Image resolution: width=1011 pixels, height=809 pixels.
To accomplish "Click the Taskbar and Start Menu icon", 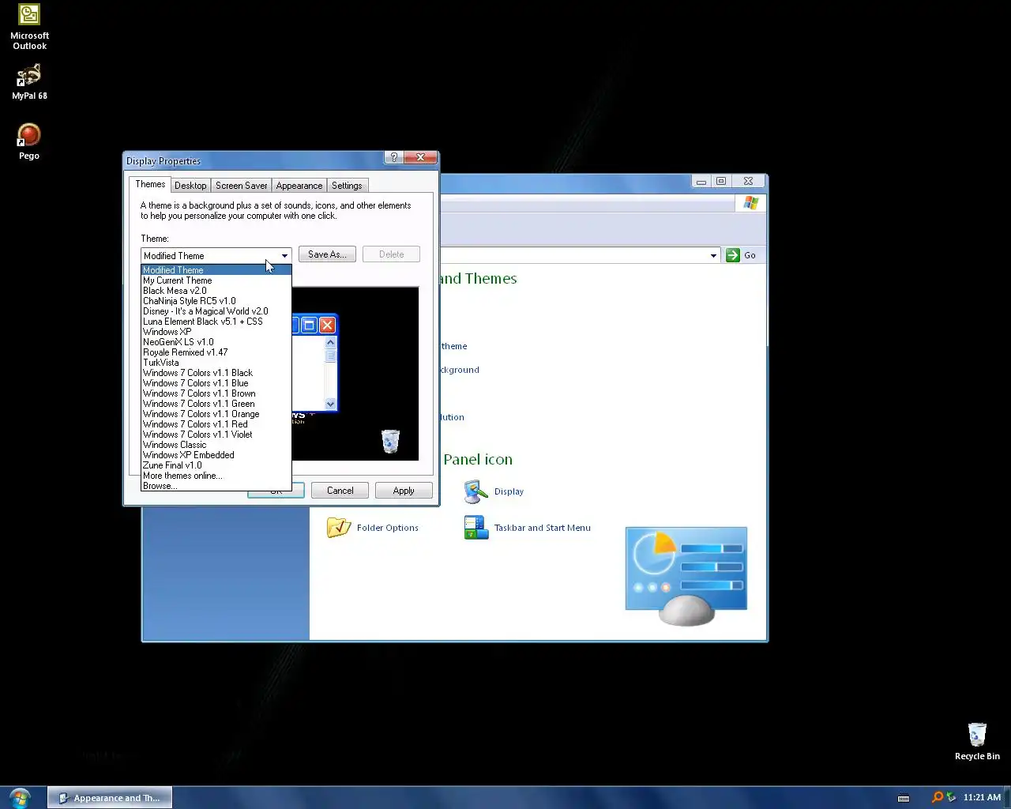I will tap(476, 527).
